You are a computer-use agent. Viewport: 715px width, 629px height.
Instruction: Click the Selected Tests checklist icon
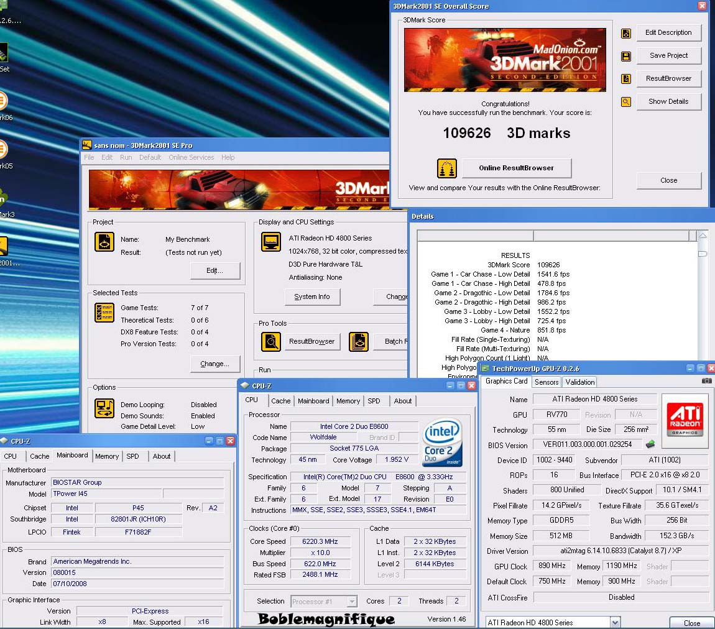click(104, 313)
